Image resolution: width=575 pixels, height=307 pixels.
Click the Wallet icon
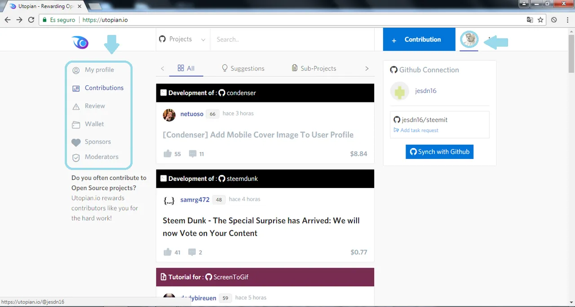coord(76,124)
